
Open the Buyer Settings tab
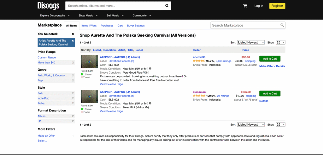point(136,26)
